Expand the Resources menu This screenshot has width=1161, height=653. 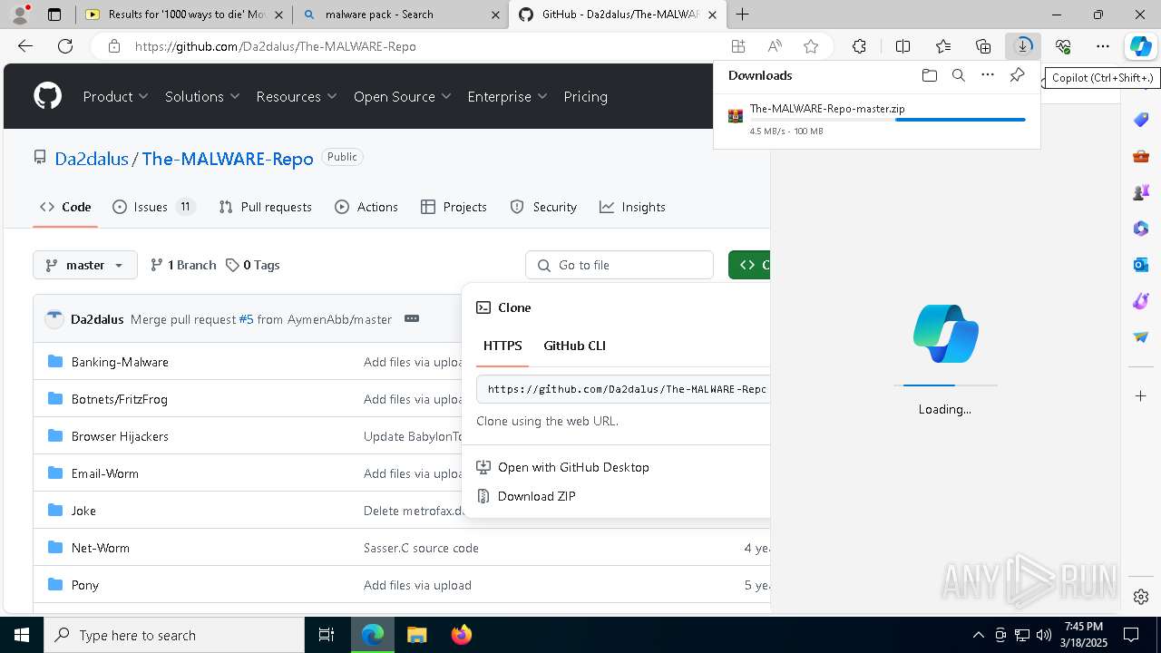[x=297, y=96]
